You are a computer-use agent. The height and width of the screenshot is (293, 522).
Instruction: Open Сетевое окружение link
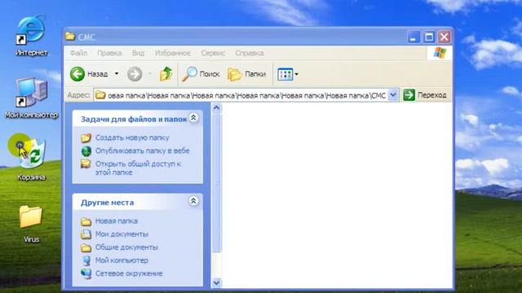129,273
